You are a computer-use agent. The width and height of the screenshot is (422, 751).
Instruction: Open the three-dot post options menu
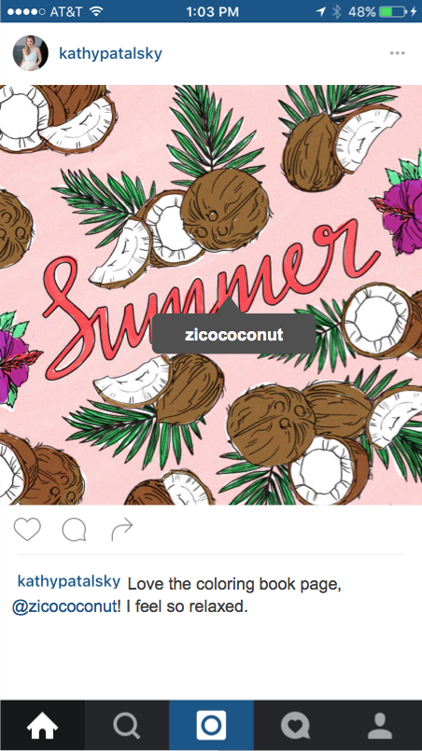397,52
